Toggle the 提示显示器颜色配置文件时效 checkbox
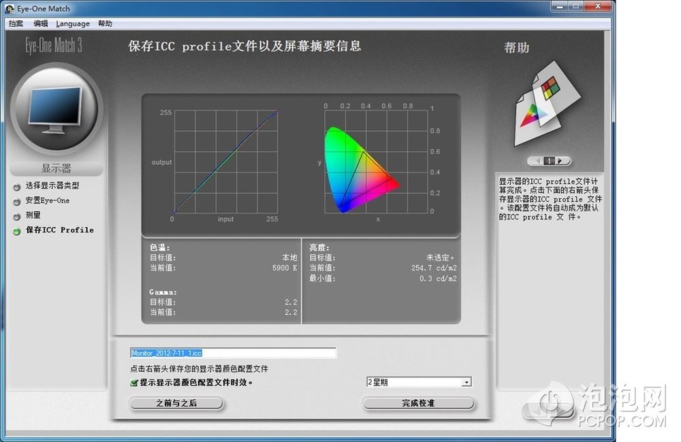The image size is (681, 442). [x=134, y=383]
